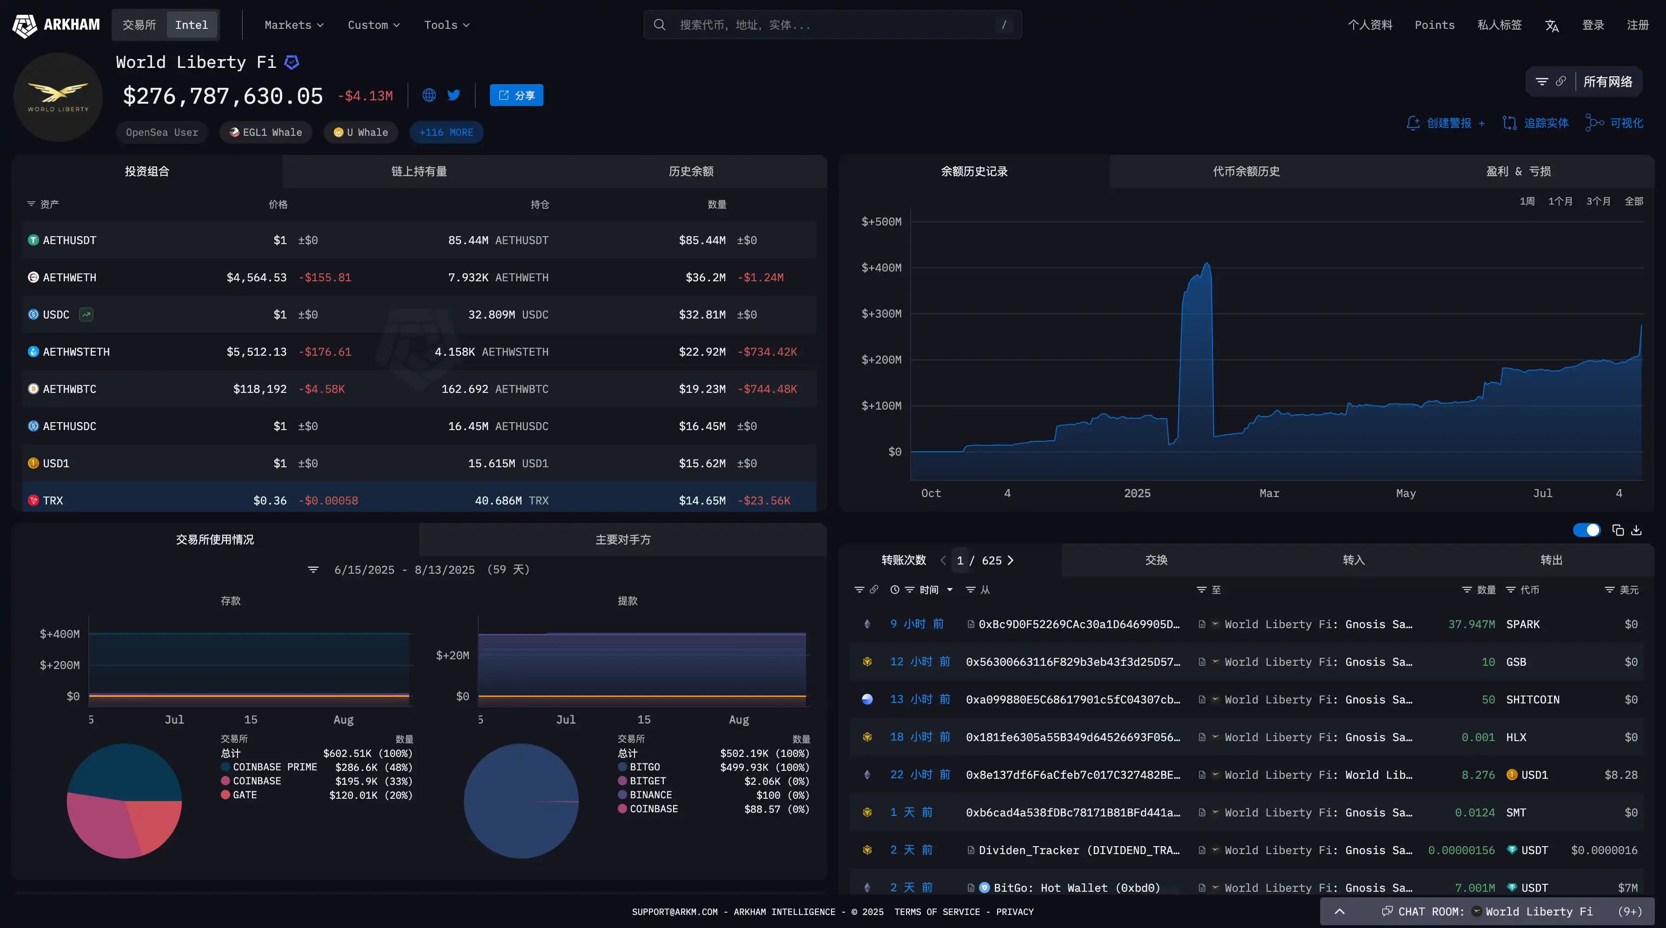Viewport: 1666px width, 928px height.
Task: Show +116 MORE tags
Action: click(x=446, y=132)
